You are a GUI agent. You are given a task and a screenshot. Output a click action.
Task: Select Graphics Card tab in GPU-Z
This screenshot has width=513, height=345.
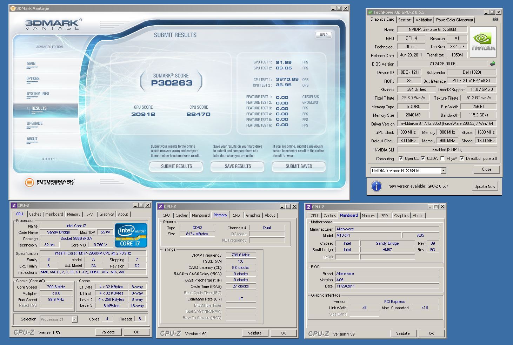pos(382,20)
